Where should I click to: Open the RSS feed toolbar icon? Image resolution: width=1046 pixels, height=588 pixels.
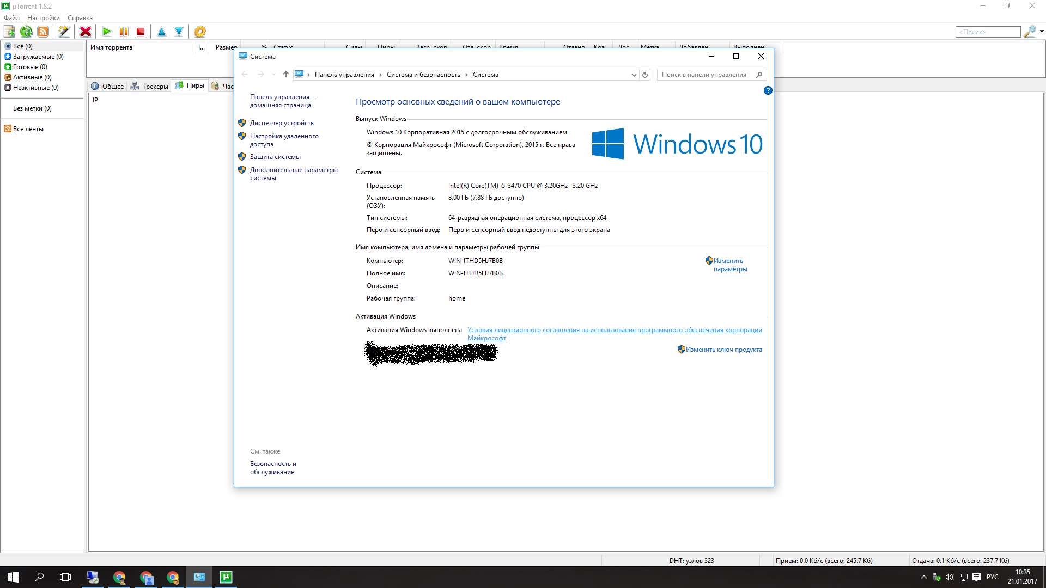[x=43, y=32]
